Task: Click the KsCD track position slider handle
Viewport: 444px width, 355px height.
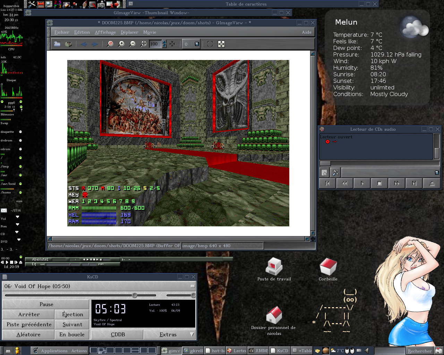Action: [x=135, y=295]
